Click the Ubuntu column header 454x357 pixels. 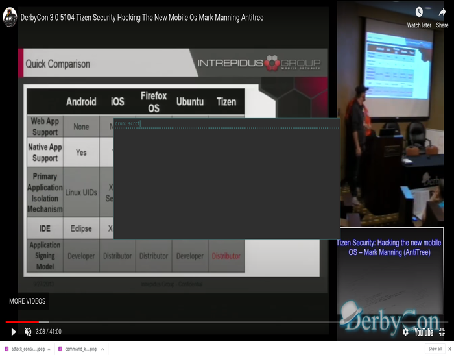pyautogui.click(x=190, y=102)
